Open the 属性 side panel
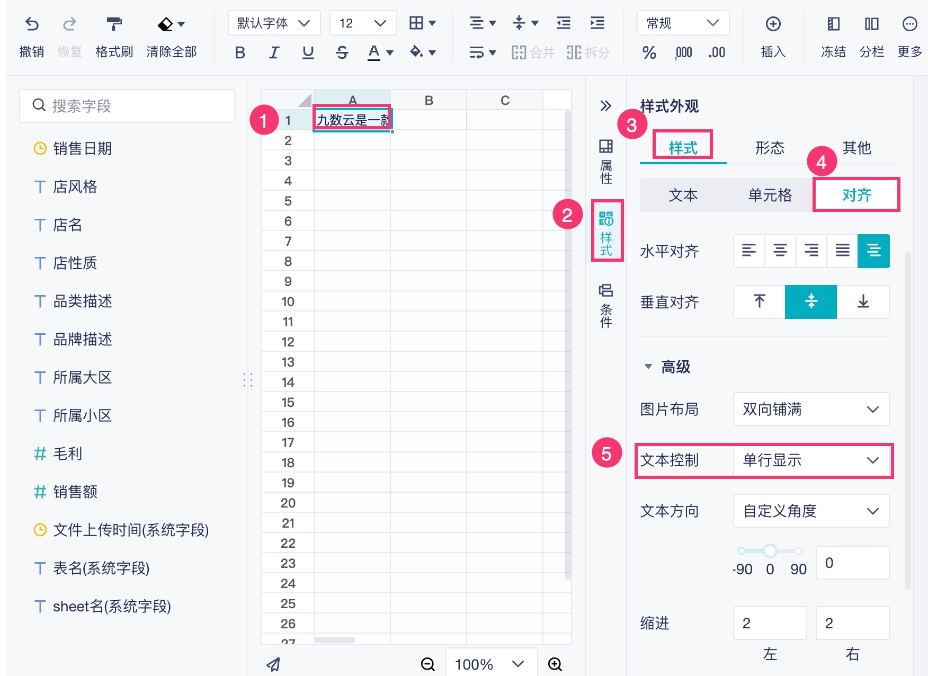 tap(606, 162)
